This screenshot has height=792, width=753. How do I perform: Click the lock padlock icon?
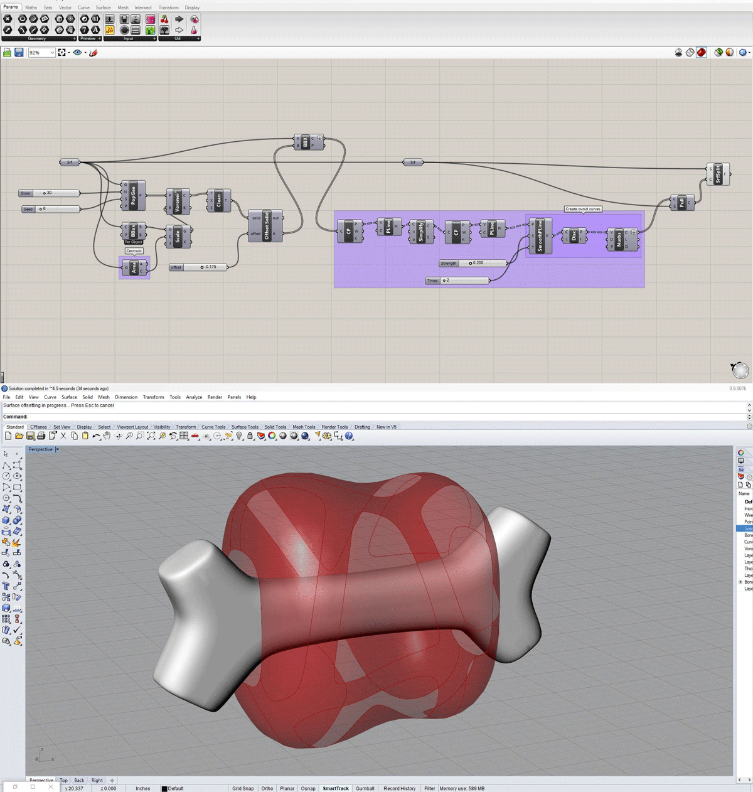click(250, 436)
